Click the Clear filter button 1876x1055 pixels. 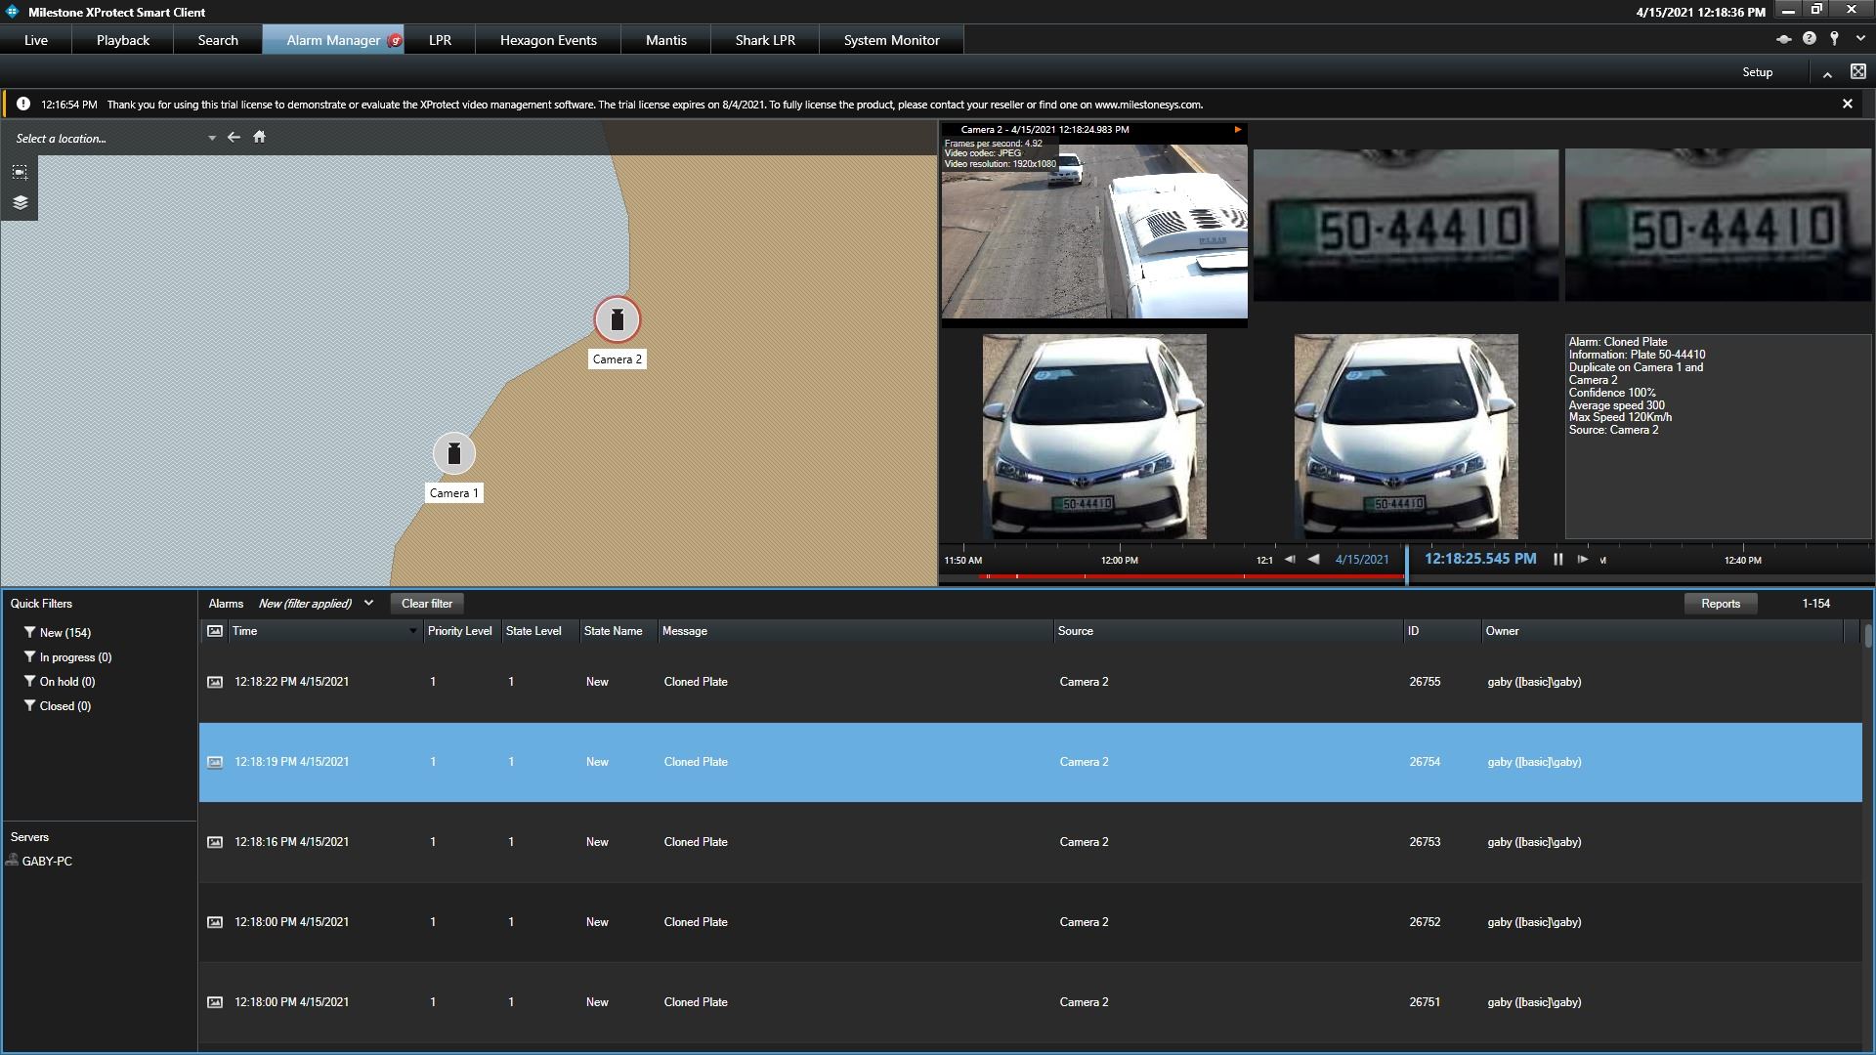click(x=427, y=604)
